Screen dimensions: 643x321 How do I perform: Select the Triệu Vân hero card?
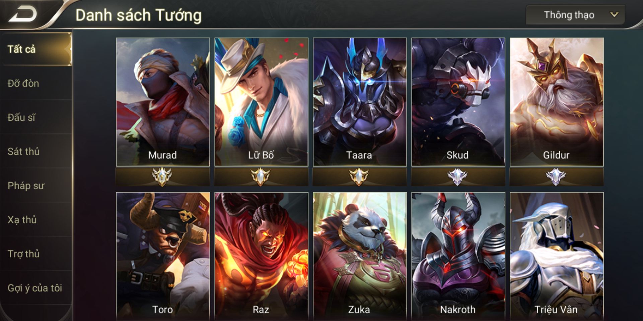pyautogui.click(x=557, y=256)
